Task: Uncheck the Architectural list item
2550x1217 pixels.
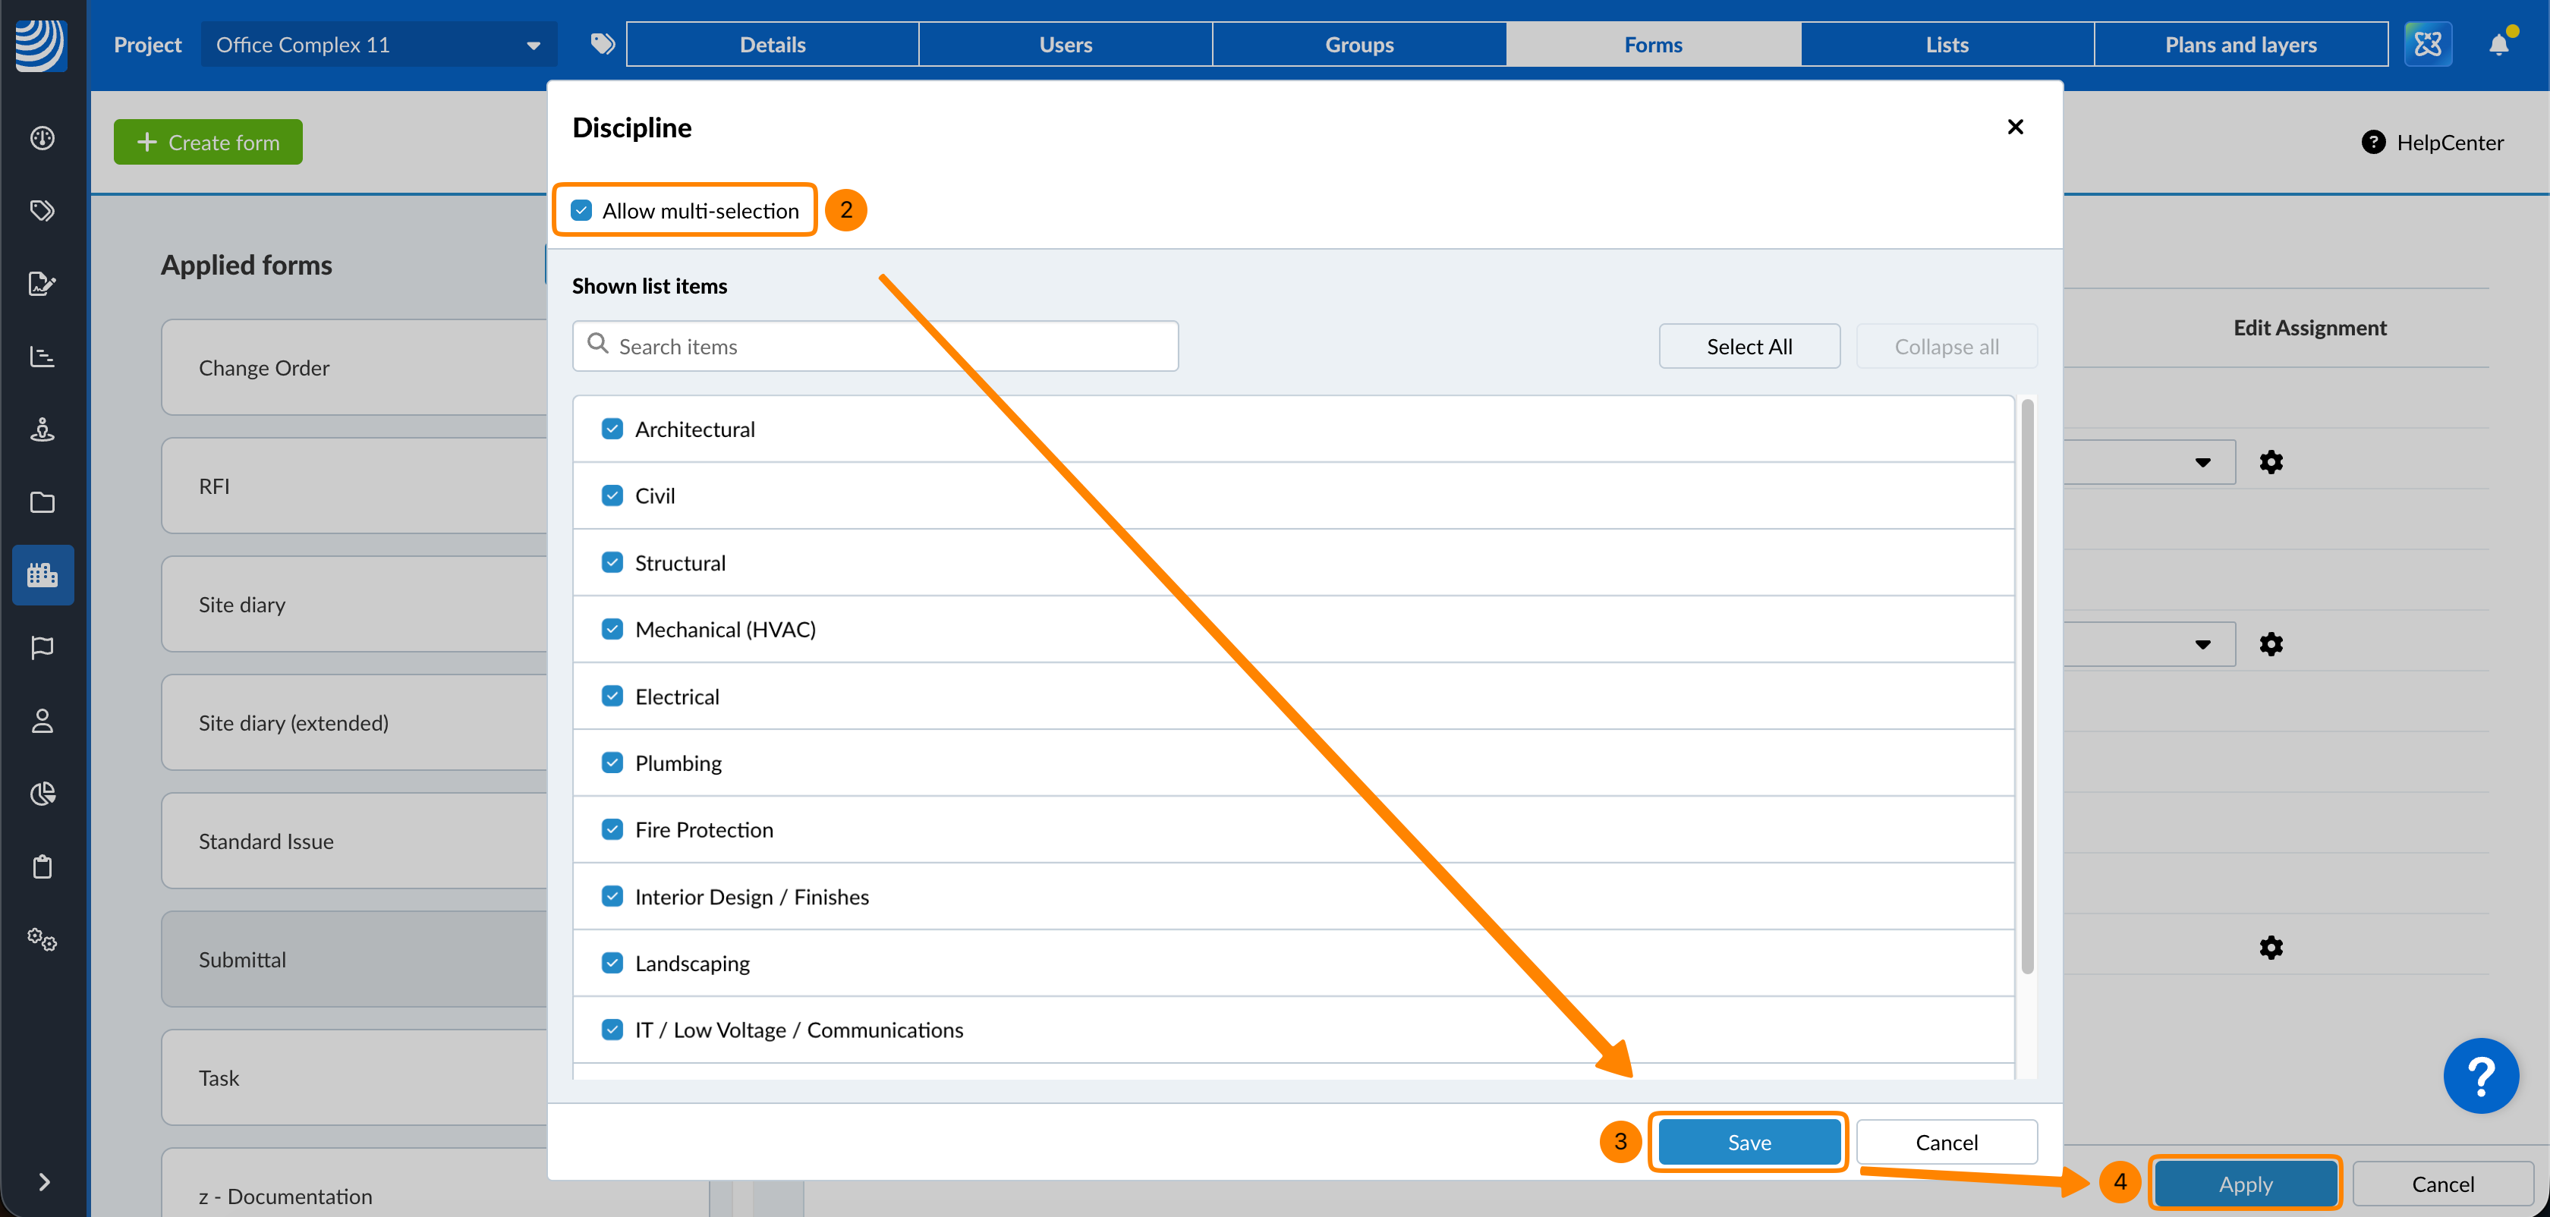Action: tap(612, 429)
